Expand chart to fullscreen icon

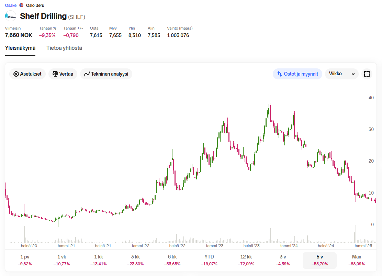[367, 74]
